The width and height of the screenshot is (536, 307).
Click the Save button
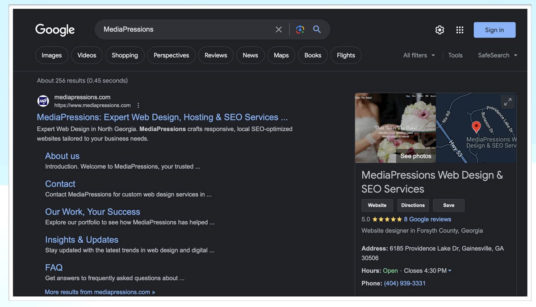(449, 205)
